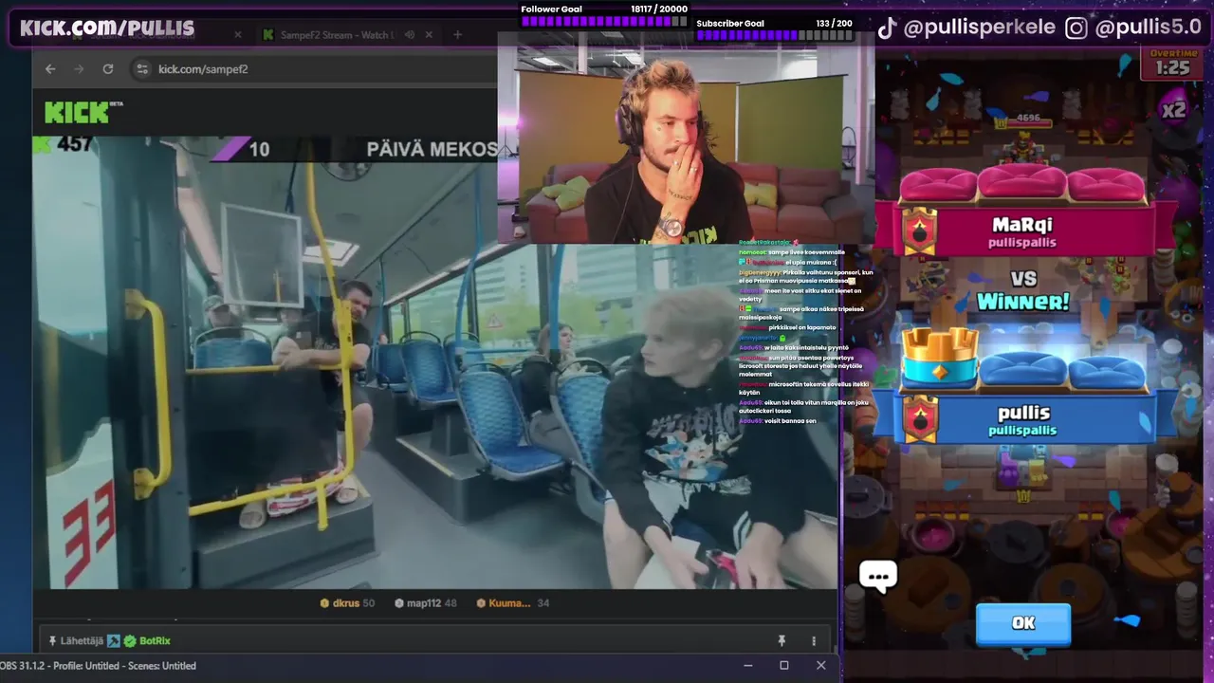Click MaRqi's clan badge icon

coord(920,232)
